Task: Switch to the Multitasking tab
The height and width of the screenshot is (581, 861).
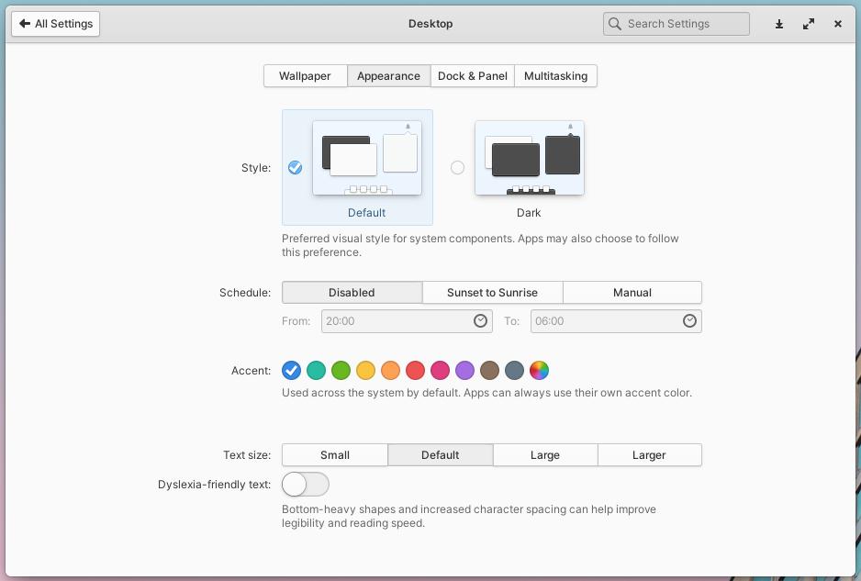Action: click(x=555, y=75)
